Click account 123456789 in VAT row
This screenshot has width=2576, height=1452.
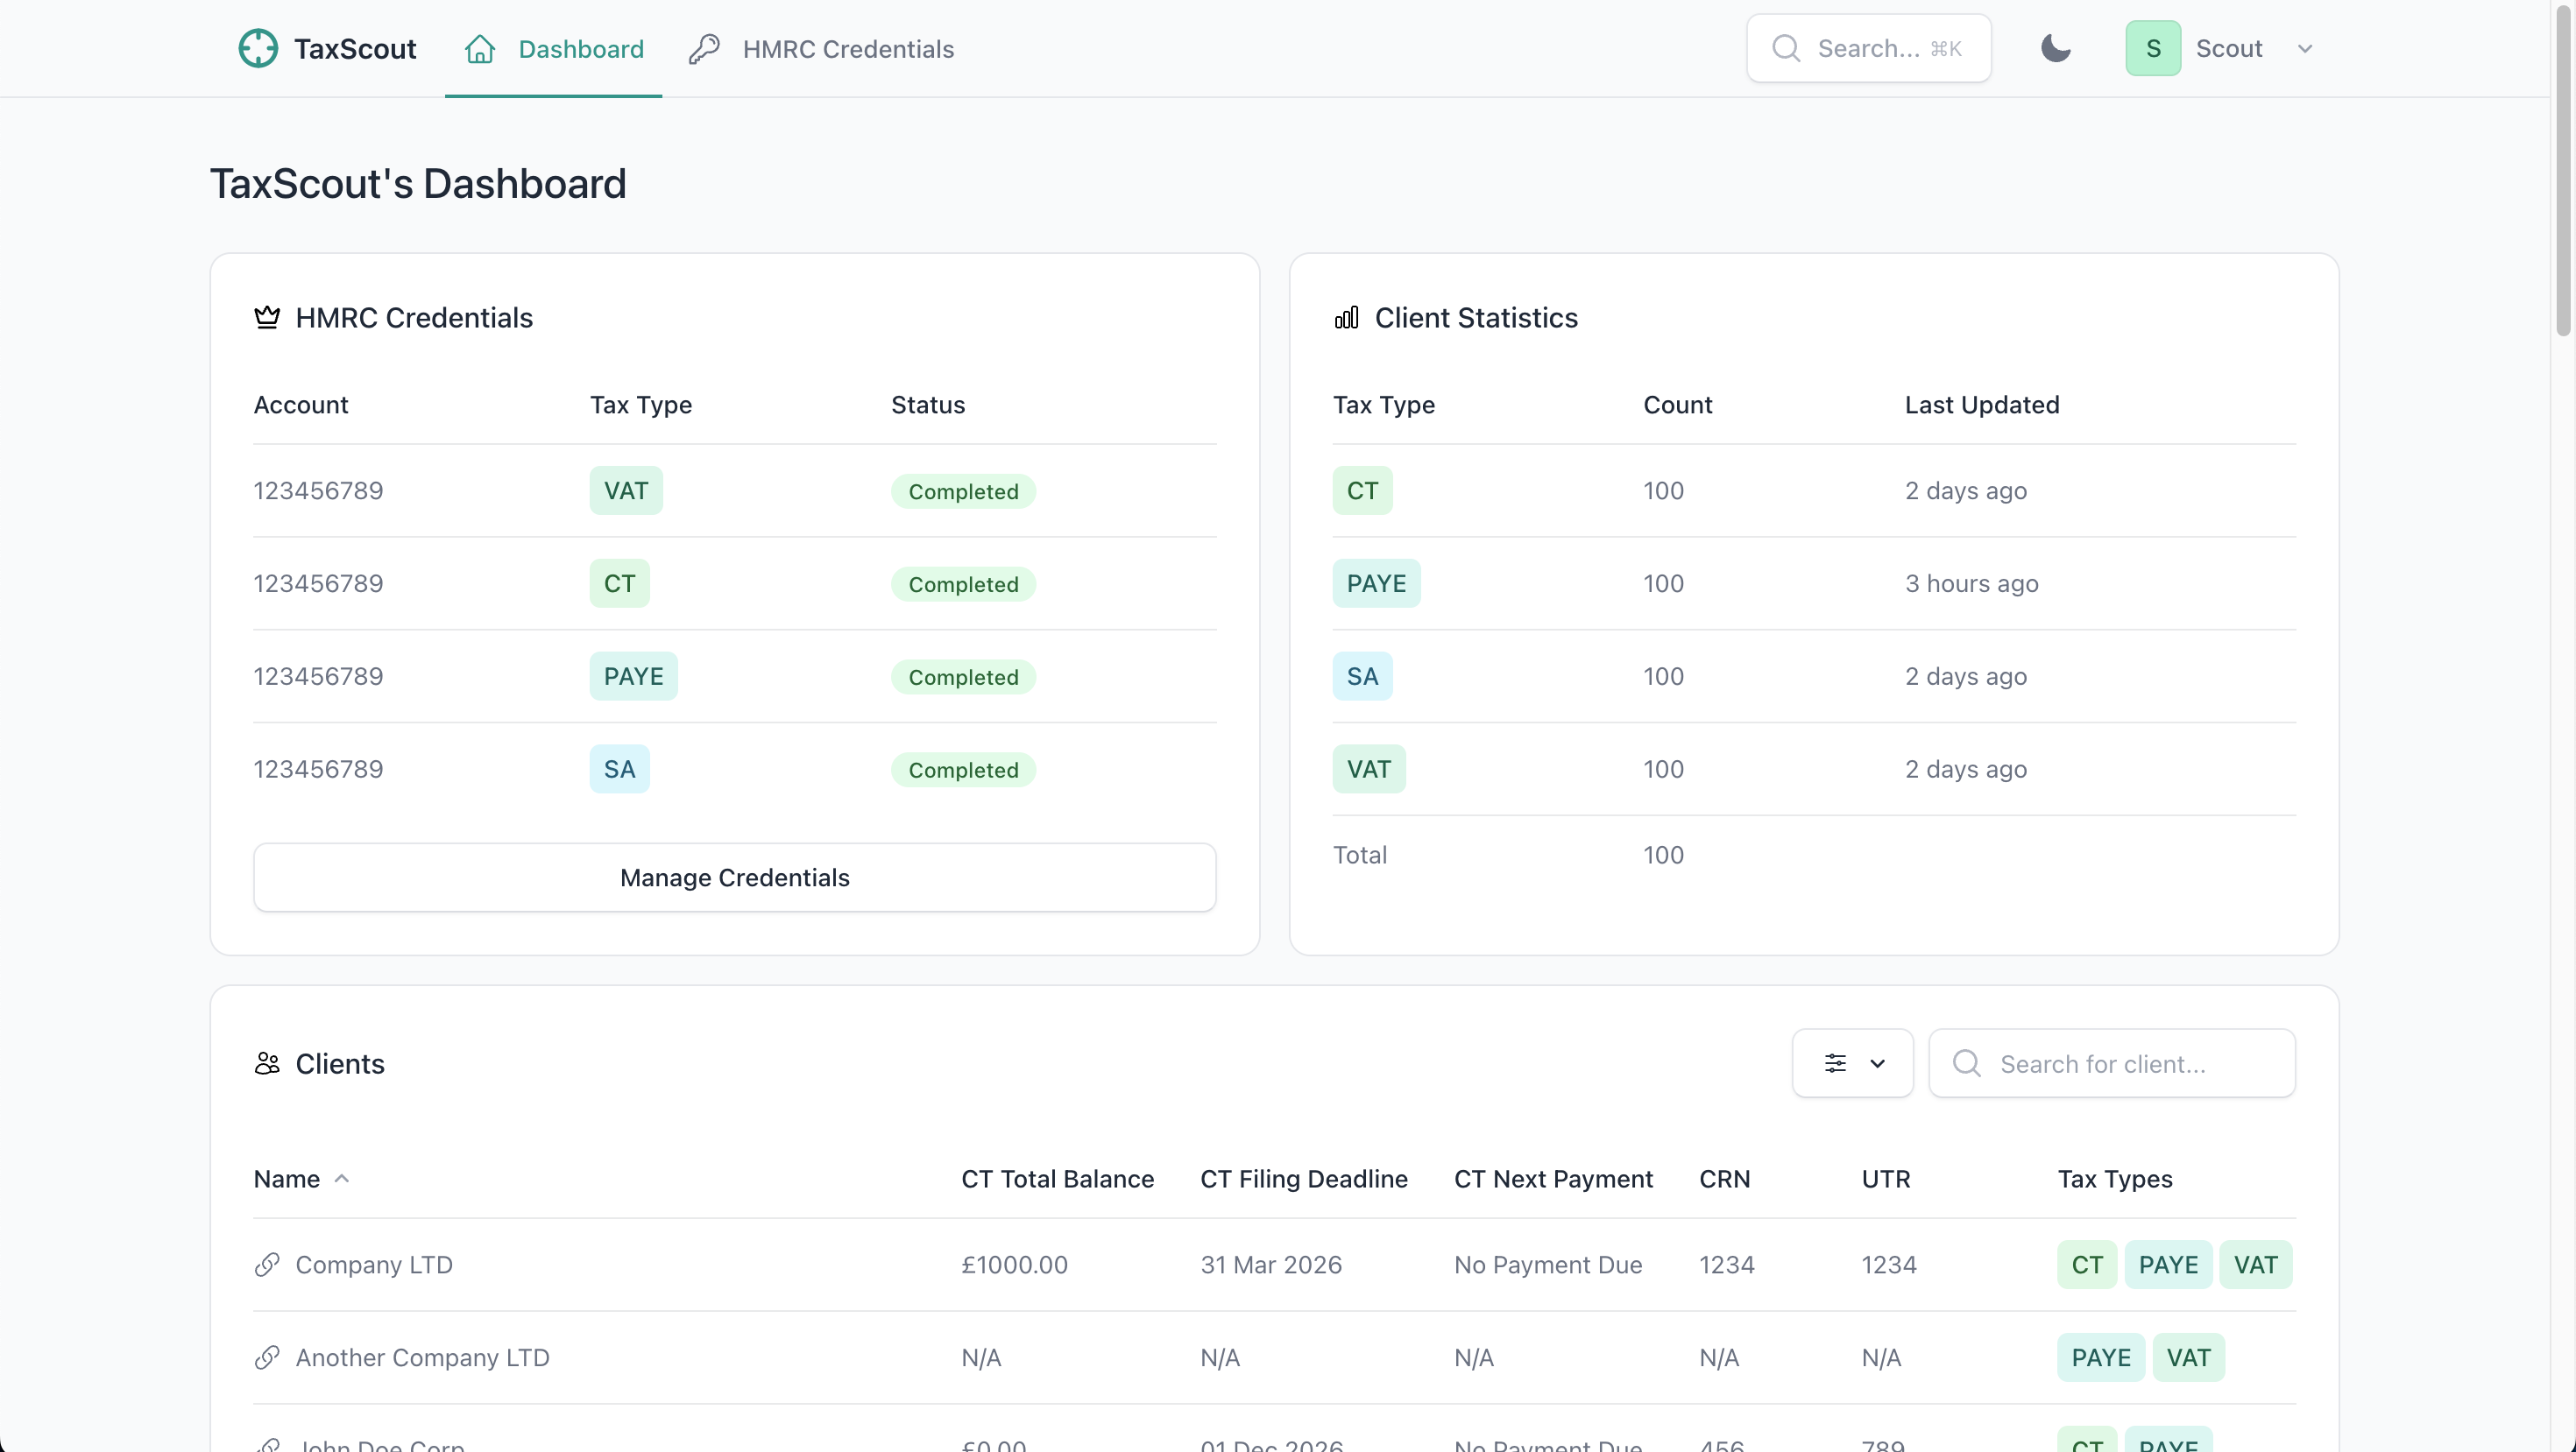(318, 490)
